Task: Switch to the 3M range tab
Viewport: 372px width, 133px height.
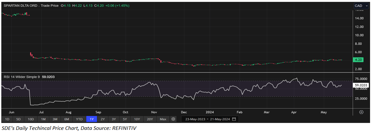Action: 55,119
